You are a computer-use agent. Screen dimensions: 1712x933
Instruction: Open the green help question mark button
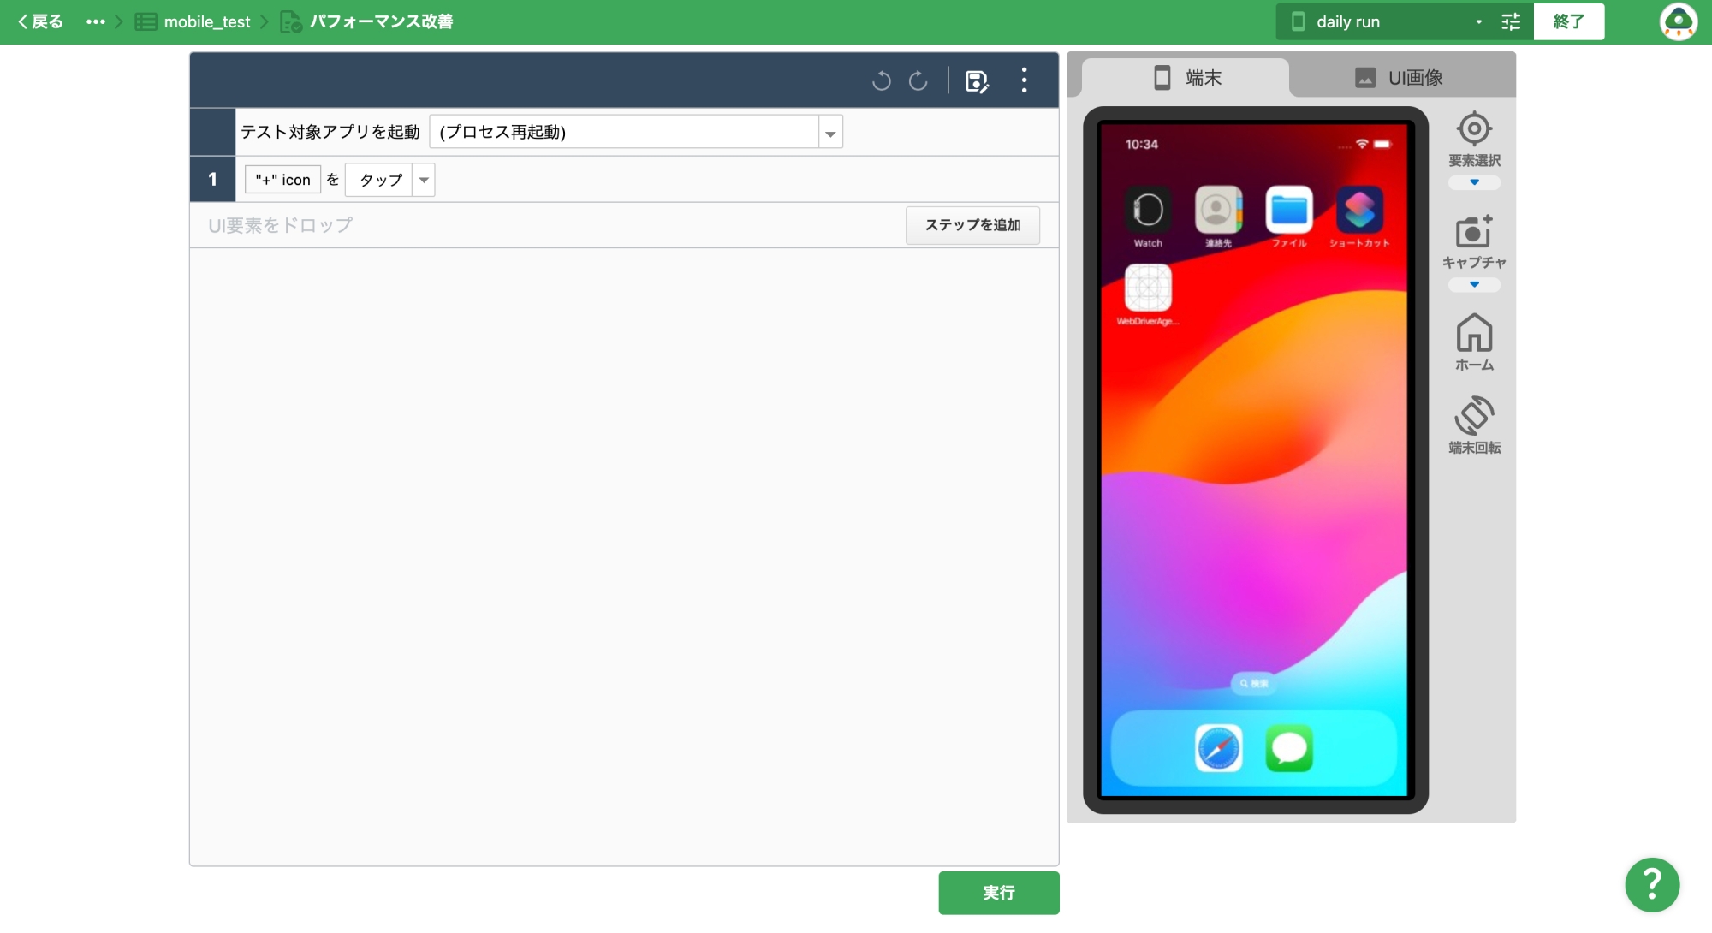(1652, 884)
